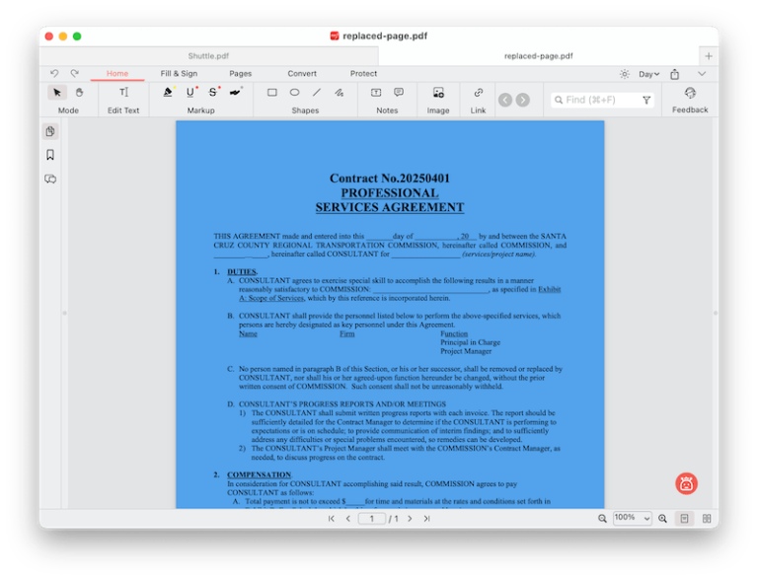
Task: Select the strikethrough markup tool
Action: click(x=213, y=93)
